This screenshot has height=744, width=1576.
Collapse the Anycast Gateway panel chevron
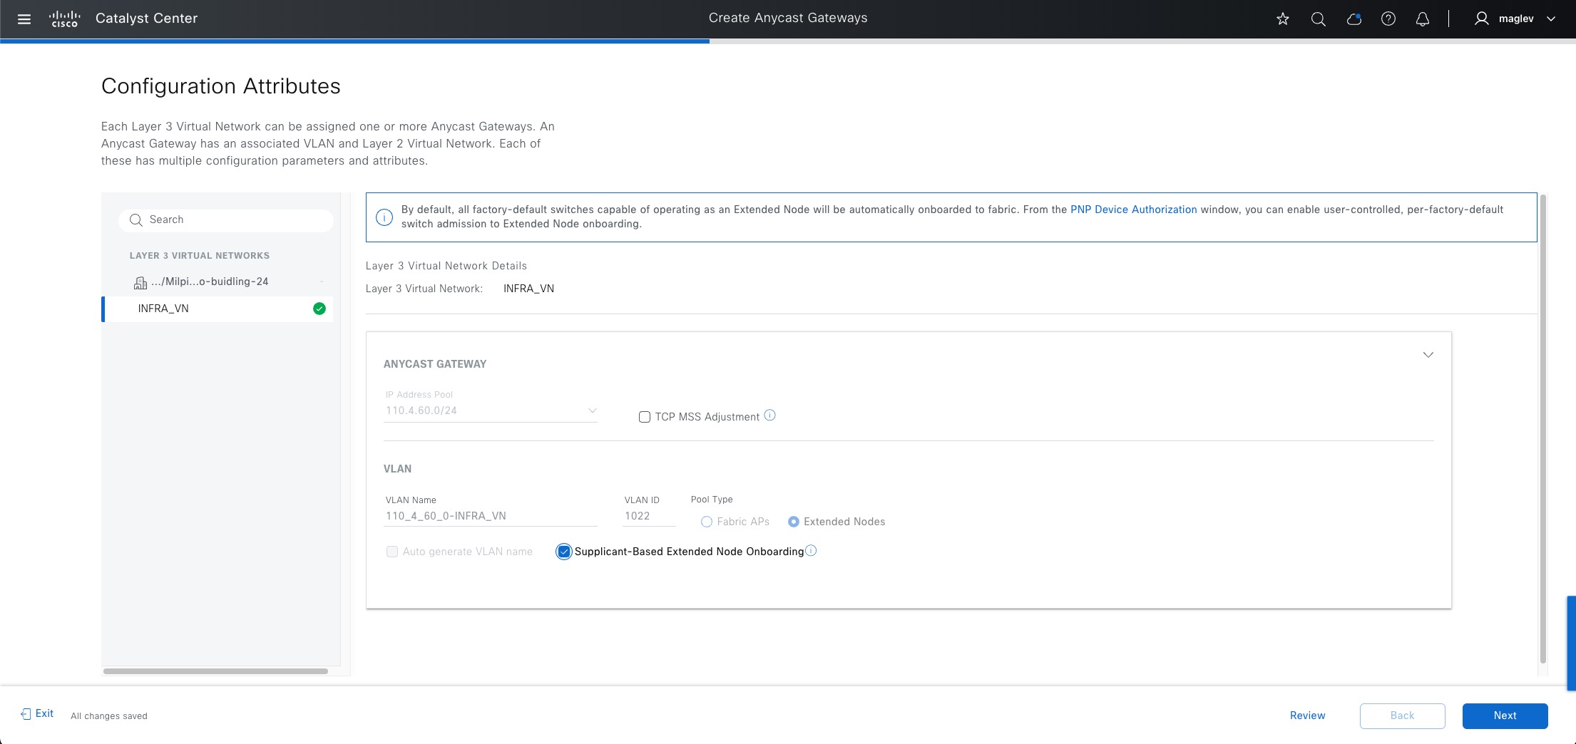pos(1428,355)
